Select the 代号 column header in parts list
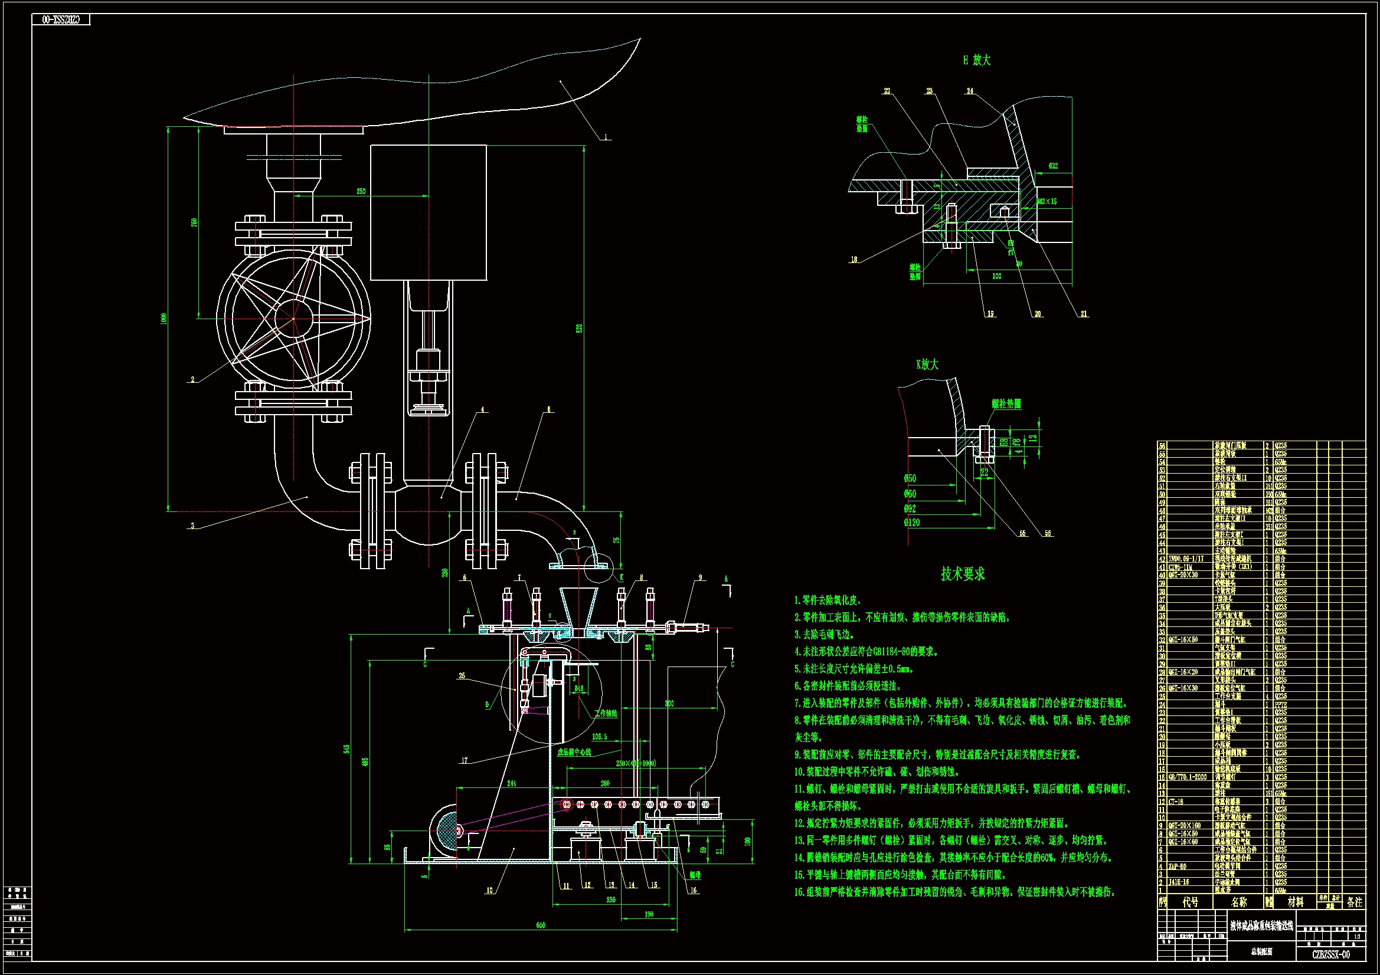1380x975 pixels. coord(1190,902)
